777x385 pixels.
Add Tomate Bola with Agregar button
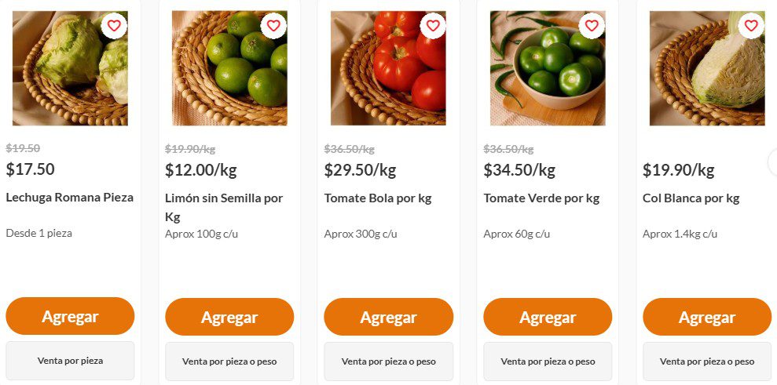click(388, 317)
